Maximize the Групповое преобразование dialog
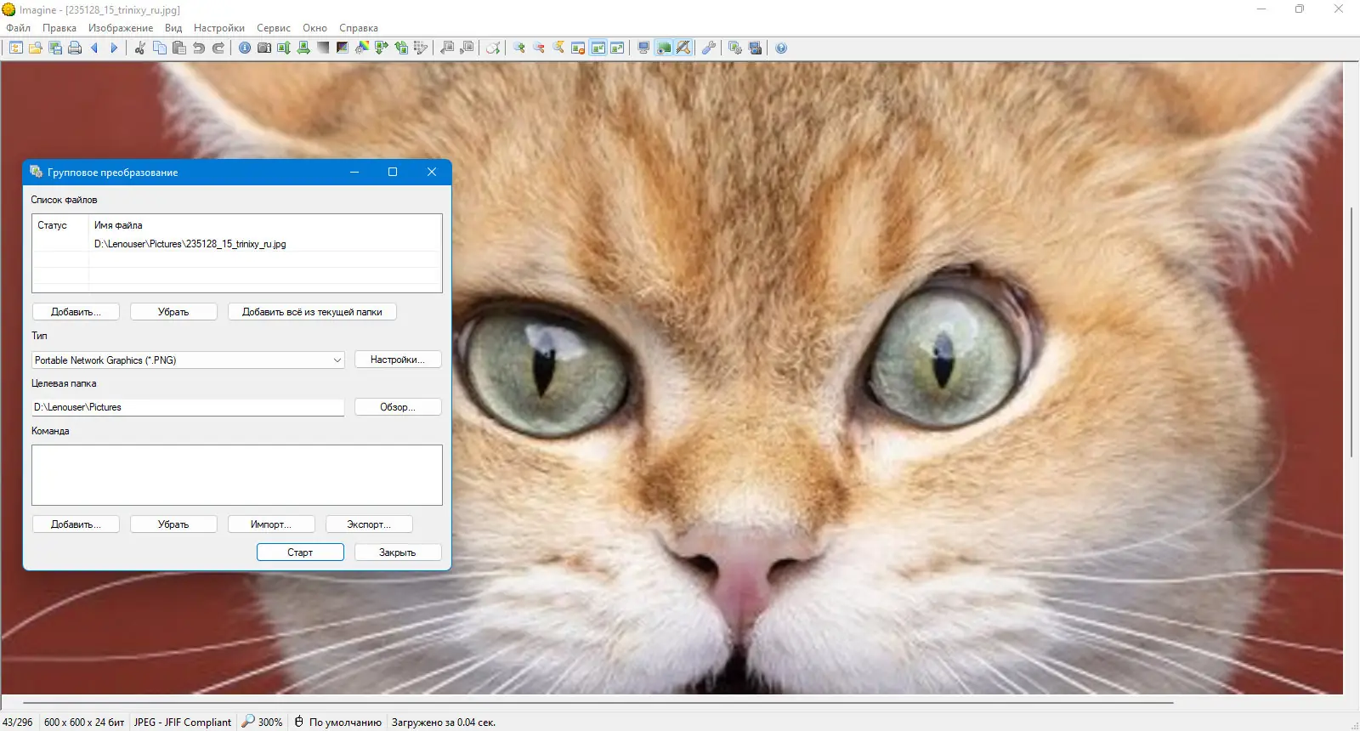This screenshot has width=1360, height=731. click(393, 172)
